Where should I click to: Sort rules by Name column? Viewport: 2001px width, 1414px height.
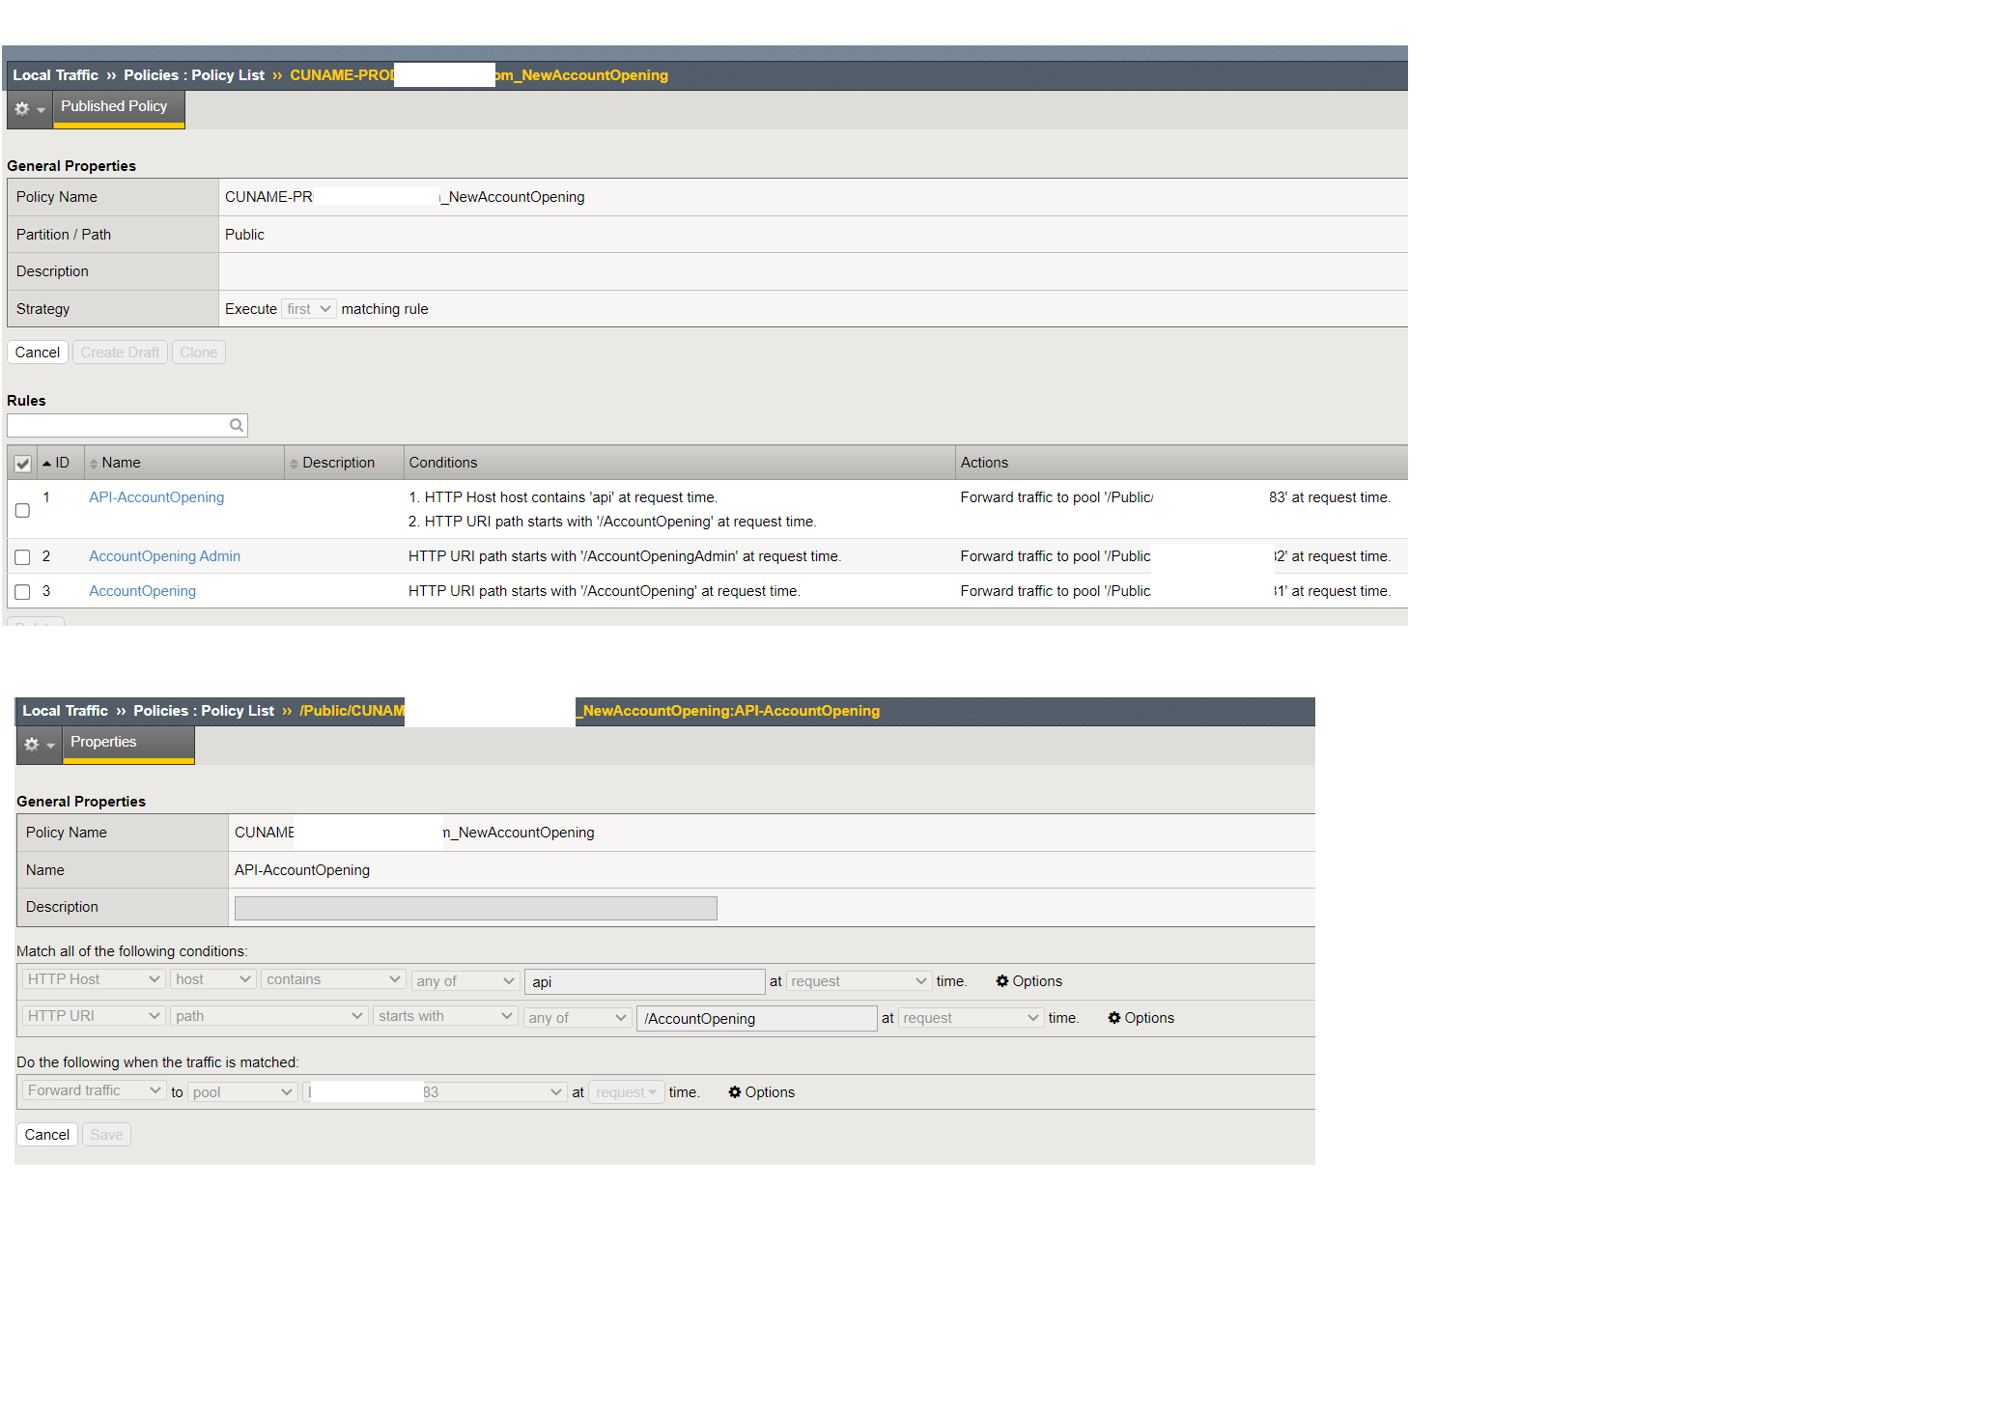pos(120,463)
